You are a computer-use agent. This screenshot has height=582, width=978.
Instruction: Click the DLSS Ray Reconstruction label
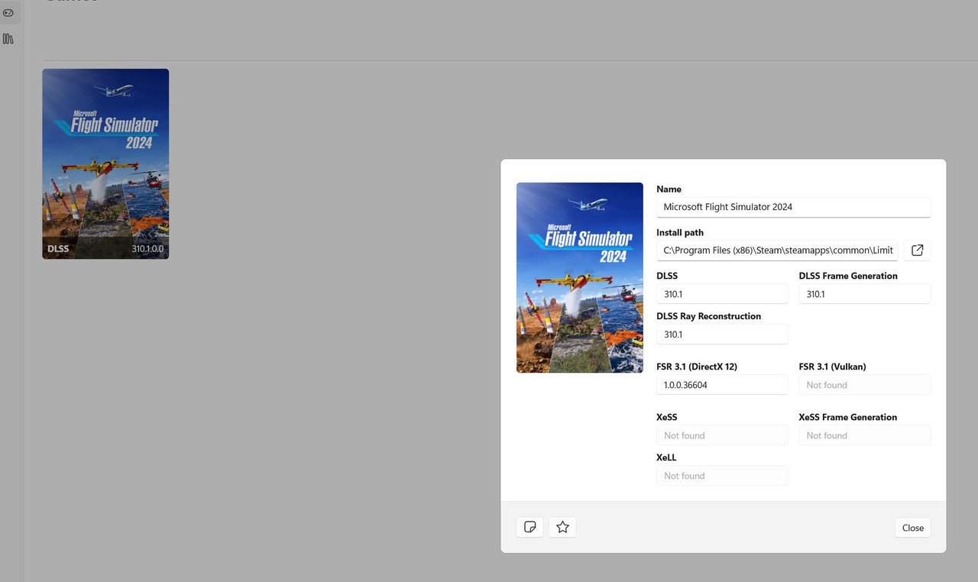(708, 316)
